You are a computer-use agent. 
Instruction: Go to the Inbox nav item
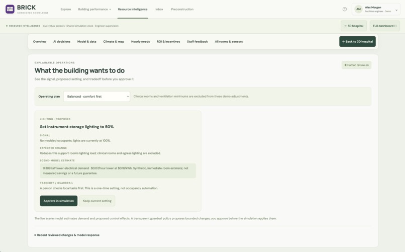coord(159,9)
